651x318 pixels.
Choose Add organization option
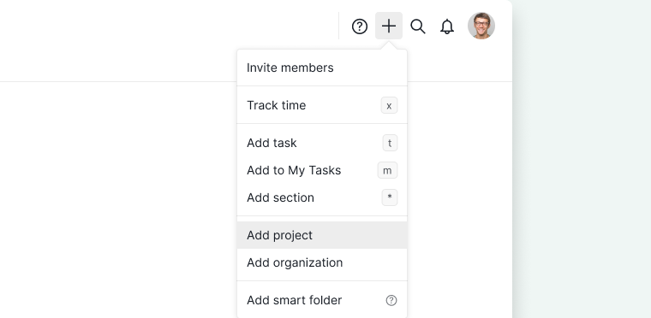point(322,262)
